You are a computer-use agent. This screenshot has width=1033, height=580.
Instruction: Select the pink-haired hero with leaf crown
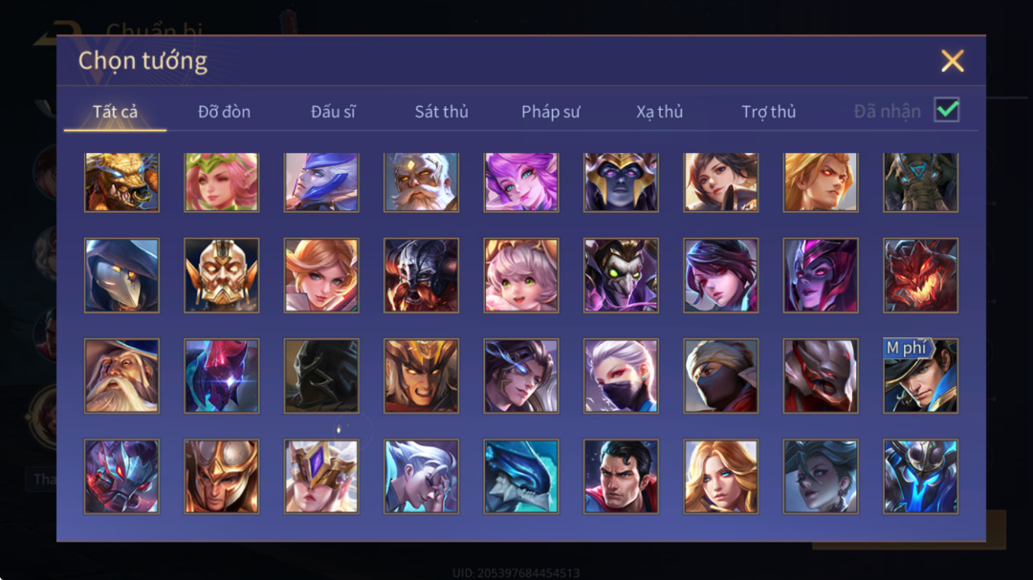pos(221,183)
